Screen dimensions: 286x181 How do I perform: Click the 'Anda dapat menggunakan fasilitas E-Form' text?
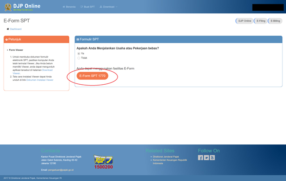coord(105,69)
